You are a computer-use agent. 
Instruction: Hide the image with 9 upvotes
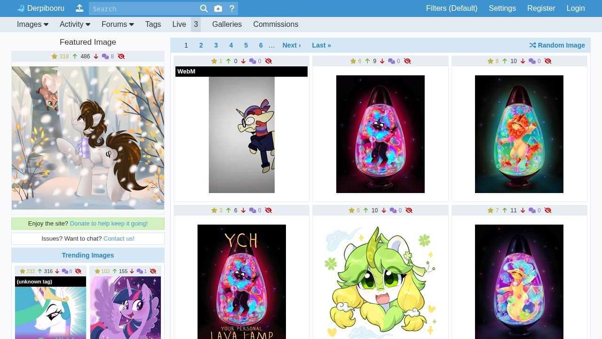pos(407,61)
